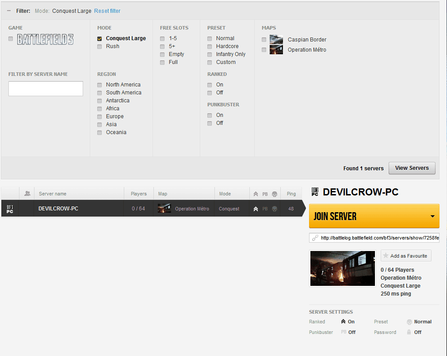447x356 pixels.
Task: Sort servers by Server name column
Action: (79, 194)
